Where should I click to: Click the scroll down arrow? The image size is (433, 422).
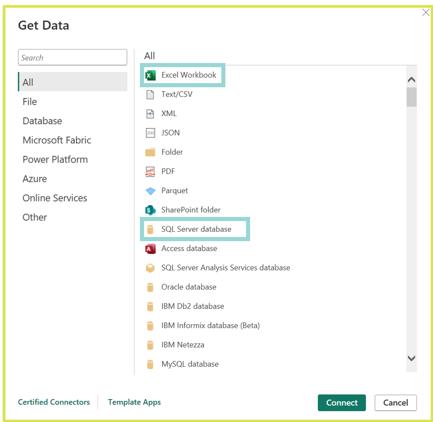[x=412, y=358]
